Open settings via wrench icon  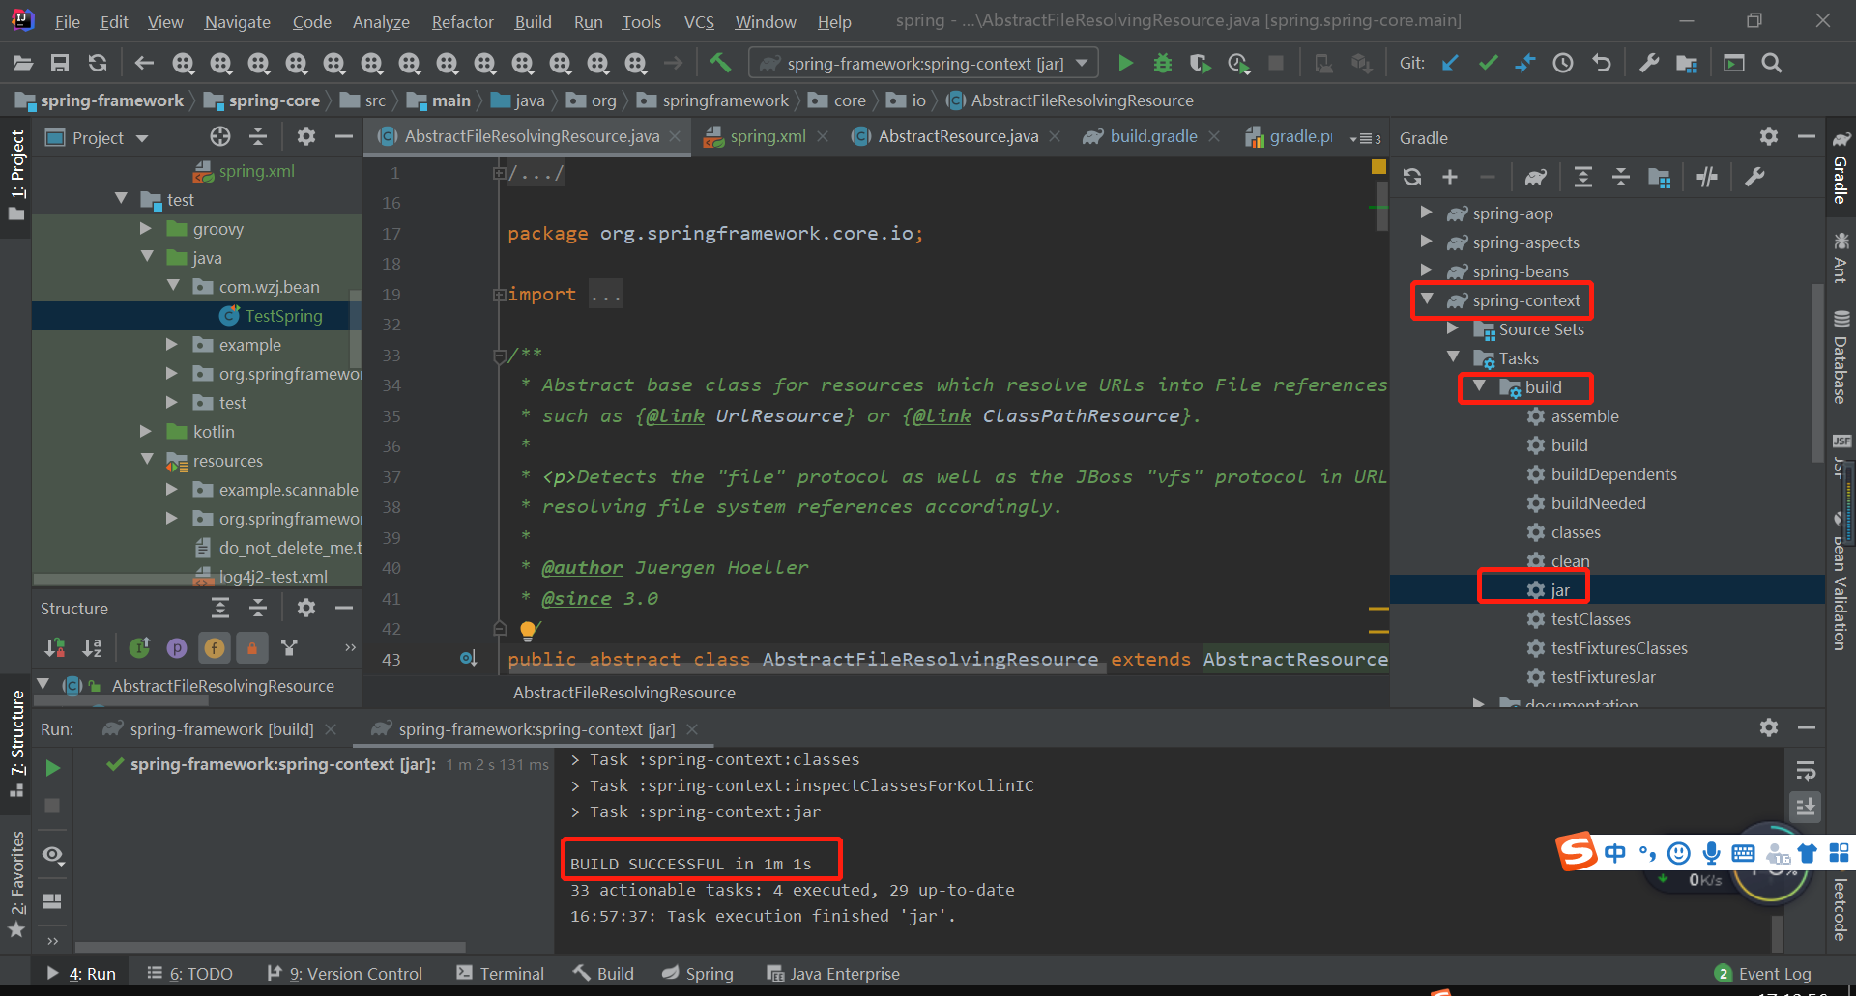coord(1649,63)
